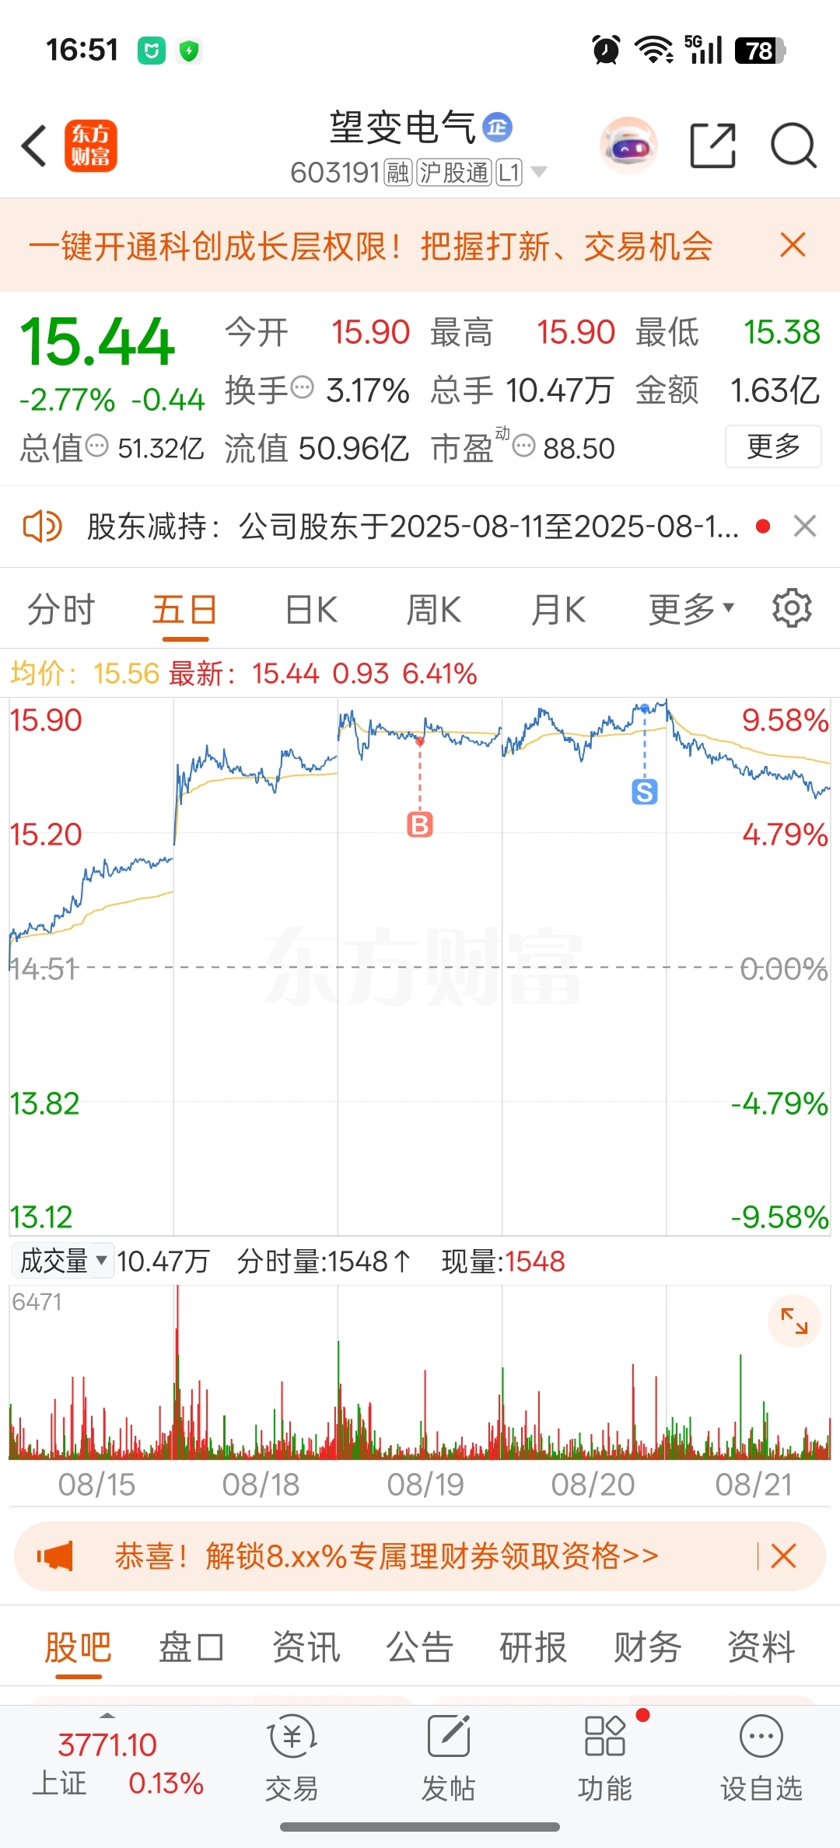The height and width of the screenshot is (1848, 840).
Task: Expand stock code dropdown arrow beside L1
Action: pos(538,172)
